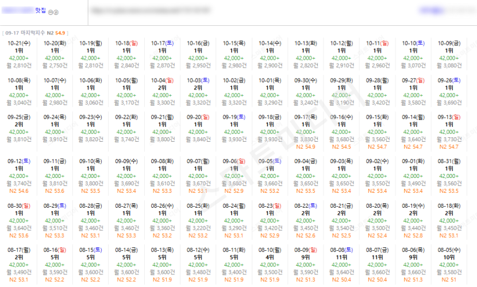The height and width of the screenshot is (287, 477).
Task: Click the 9위 rank under 08-09(일)
Action: (306, 258)
